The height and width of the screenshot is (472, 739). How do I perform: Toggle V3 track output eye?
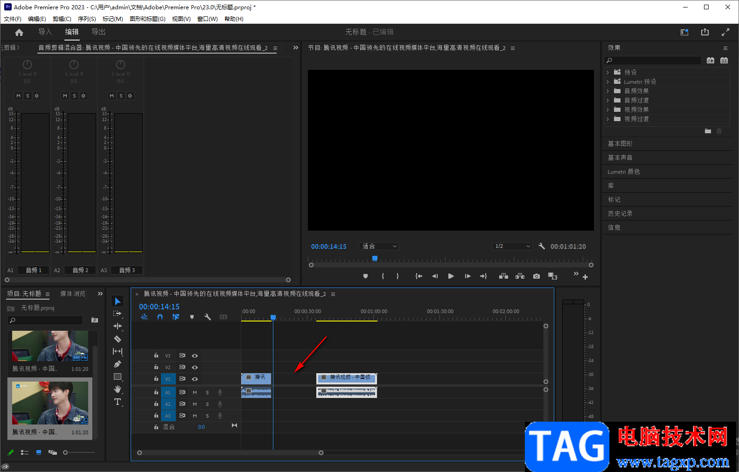point(195,356)
